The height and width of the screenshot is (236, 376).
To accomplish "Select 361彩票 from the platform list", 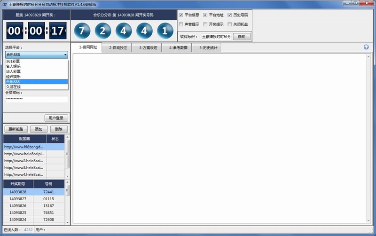I will [x=13, y=61].
